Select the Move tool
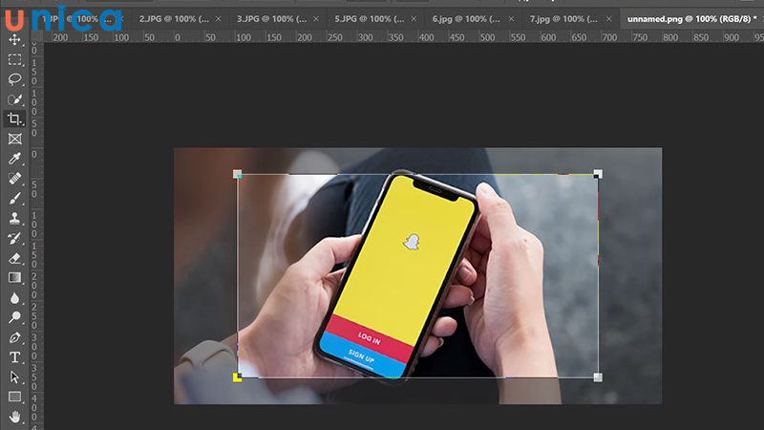 (14, 39)
